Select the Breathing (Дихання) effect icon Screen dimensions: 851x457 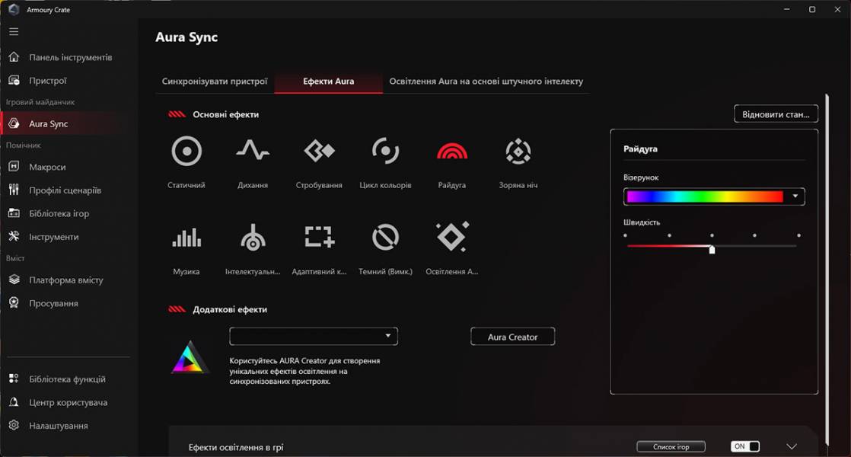coord(253,150)
